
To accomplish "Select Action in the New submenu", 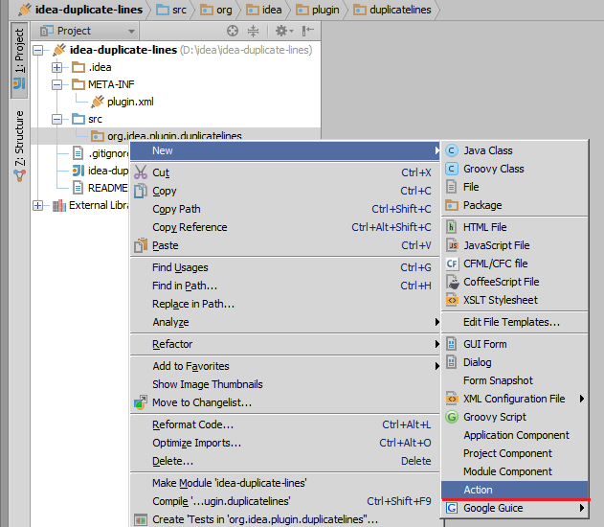I will (x=515, y=490).
